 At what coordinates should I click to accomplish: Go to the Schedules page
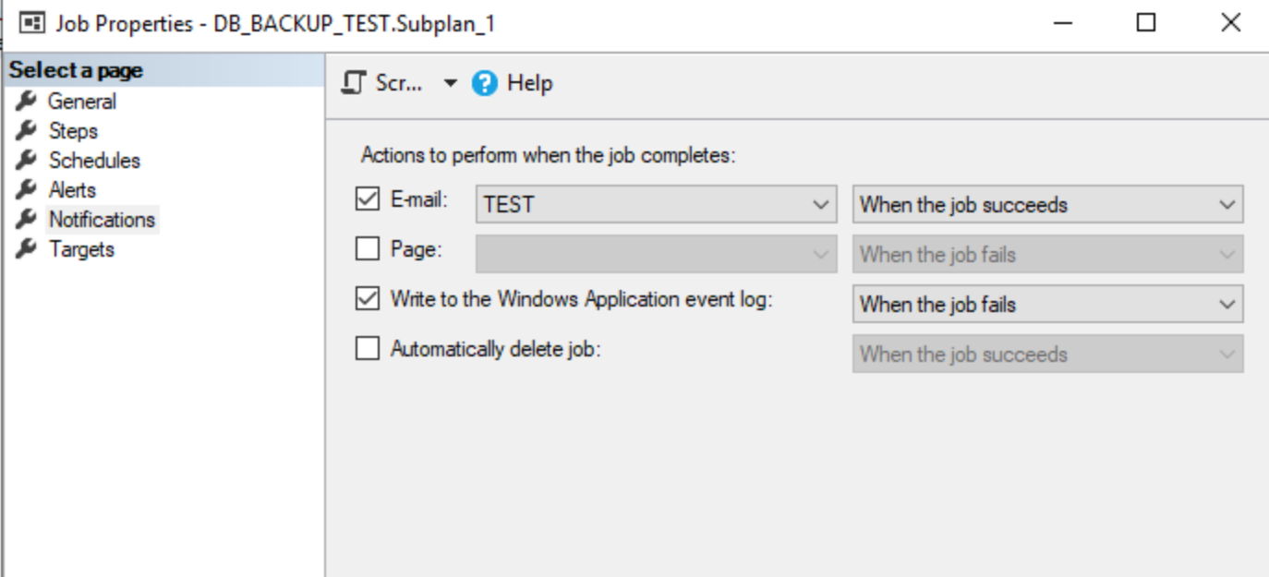(94, 161)
